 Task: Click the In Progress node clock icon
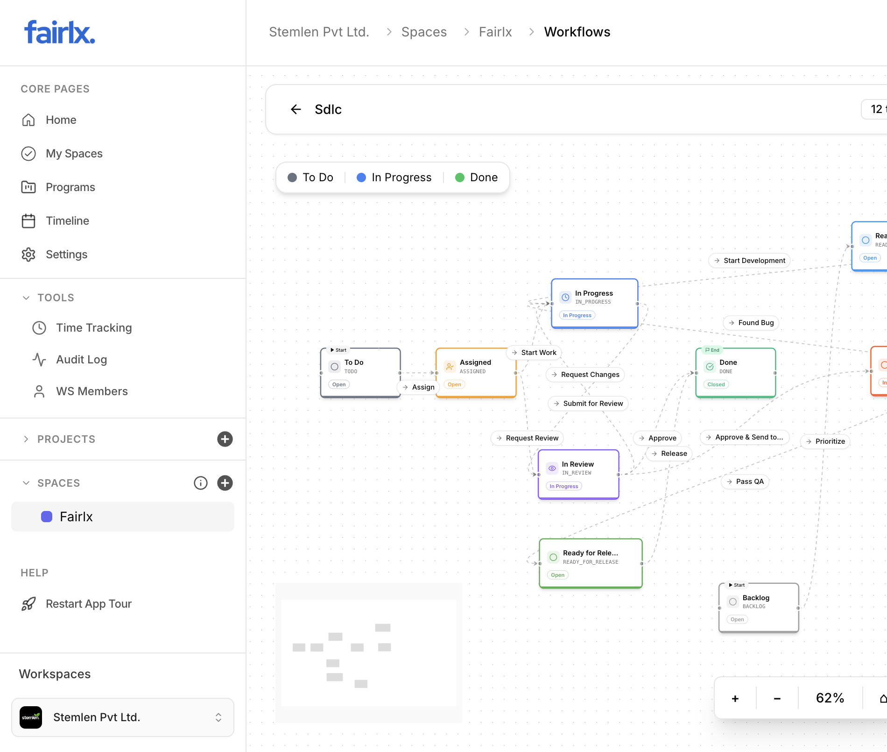pyautogui.click(x=565, y=297)
